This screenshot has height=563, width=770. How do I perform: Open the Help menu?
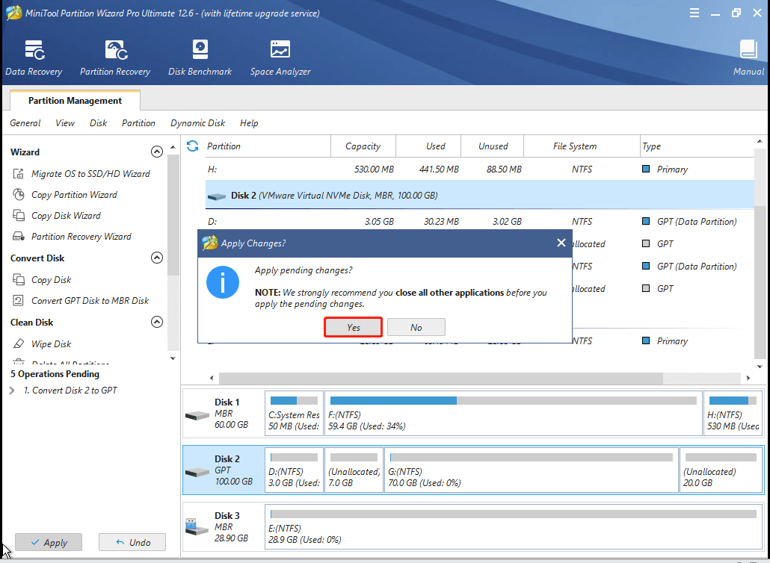click(249, 123)
